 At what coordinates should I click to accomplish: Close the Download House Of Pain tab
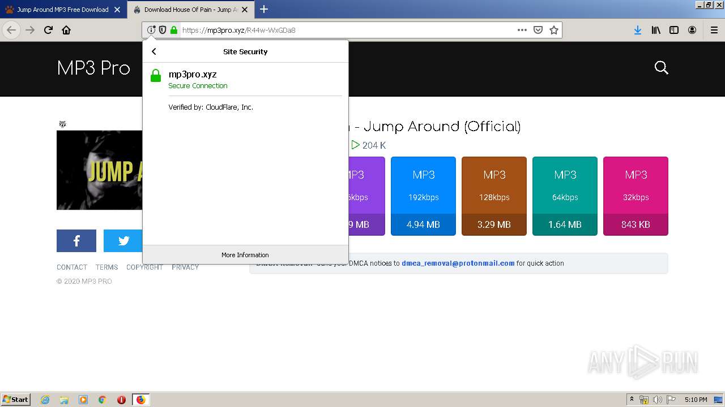(244, 10)
